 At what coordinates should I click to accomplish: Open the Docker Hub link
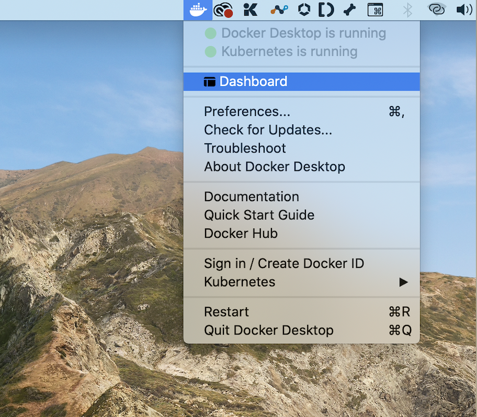point(241,234)
